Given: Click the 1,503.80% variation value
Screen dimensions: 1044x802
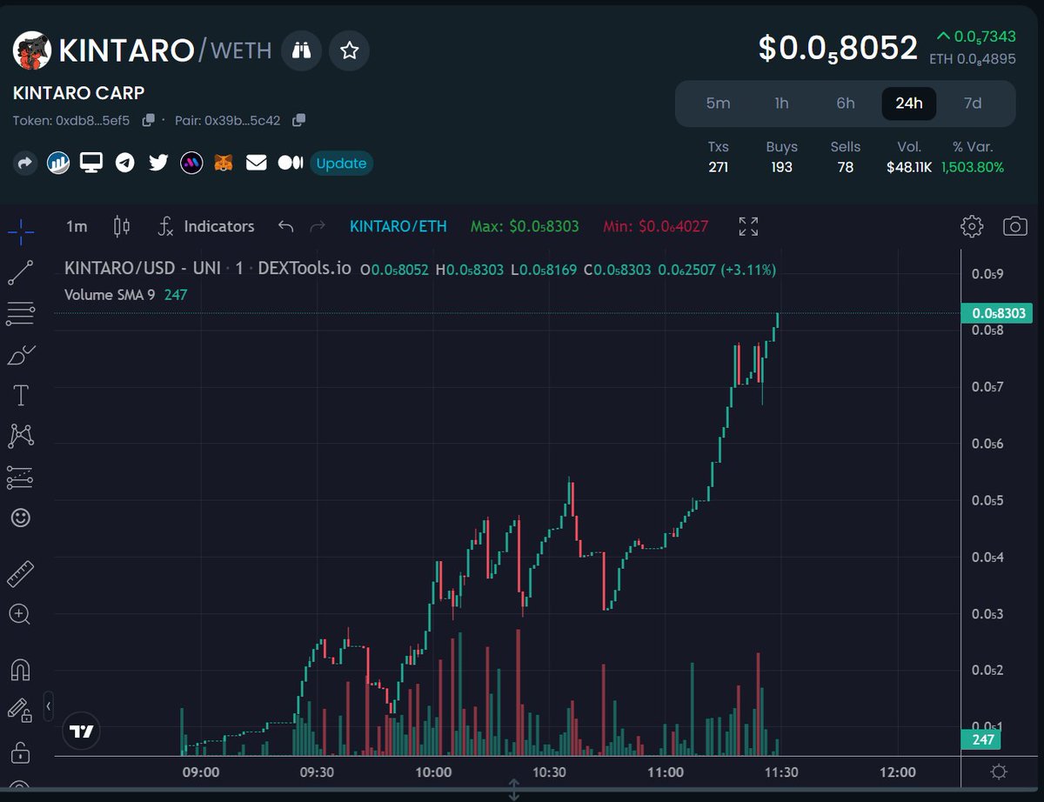Looking at the screenshot, I should click(973, 167).
